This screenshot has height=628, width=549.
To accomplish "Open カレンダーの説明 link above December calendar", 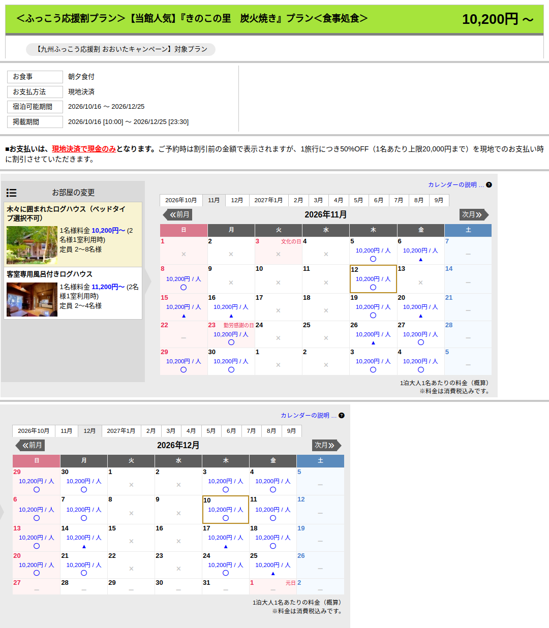I will [308, 416].
